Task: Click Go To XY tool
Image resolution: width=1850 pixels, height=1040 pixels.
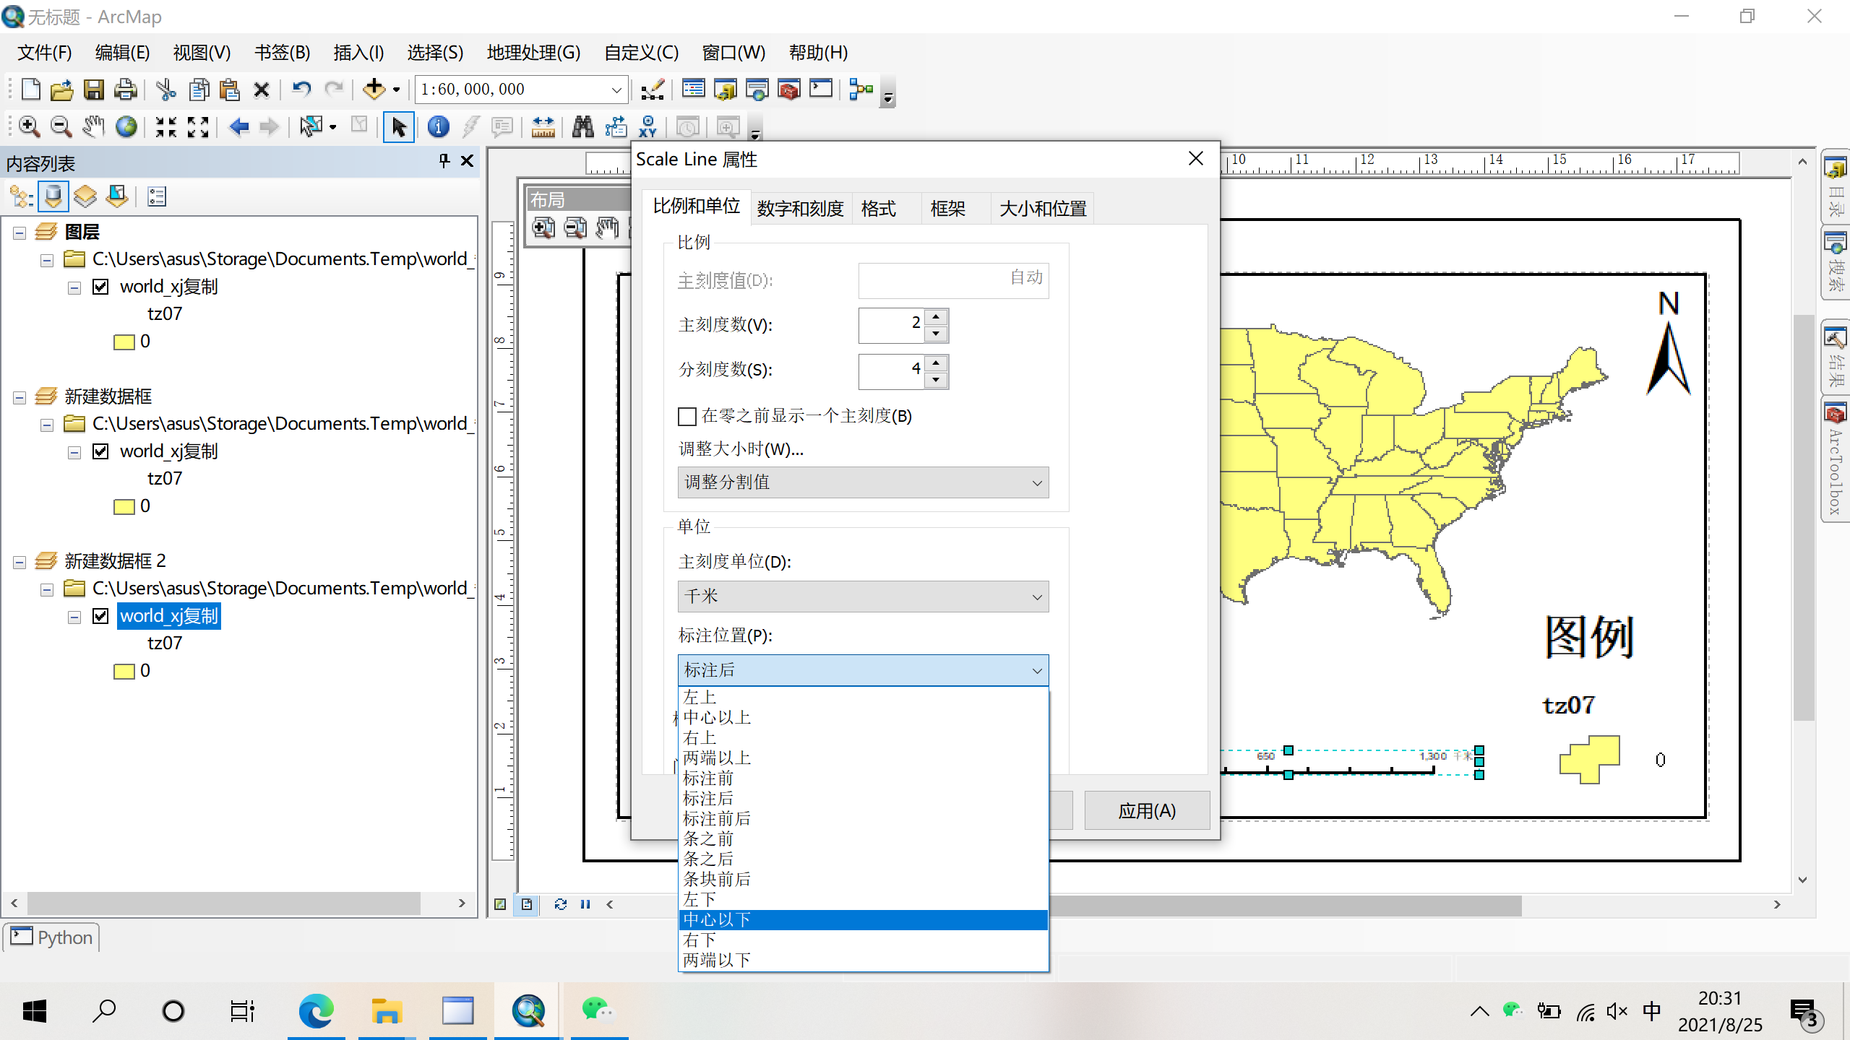Action: coord(648,127)
